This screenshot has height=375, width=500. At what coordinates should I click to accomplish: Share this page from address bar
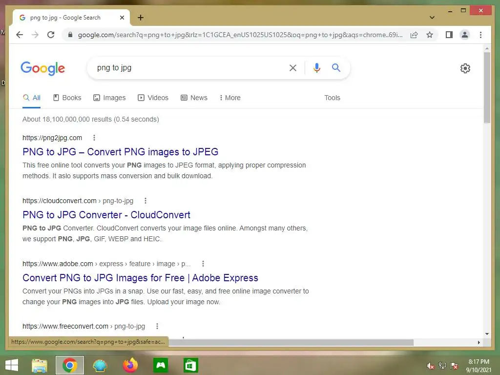(x=414, y=35)
